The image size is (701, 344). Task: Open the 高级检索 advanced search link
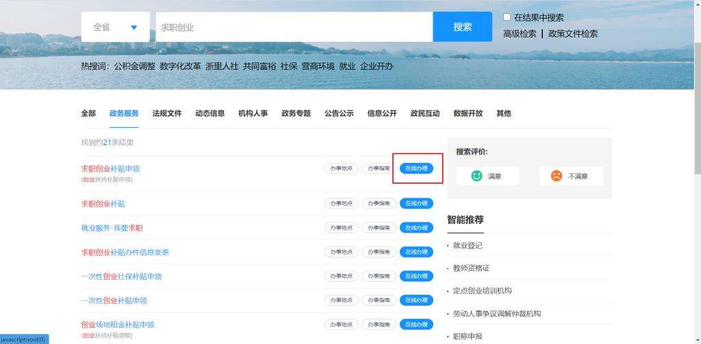(x=520, y=34)
